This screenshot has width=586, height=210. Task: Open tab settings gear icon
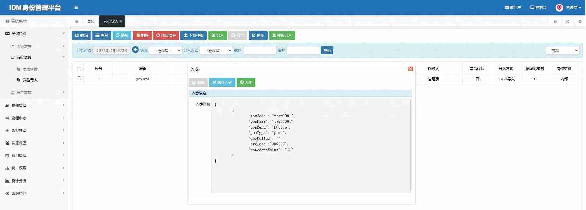[580, 21]
